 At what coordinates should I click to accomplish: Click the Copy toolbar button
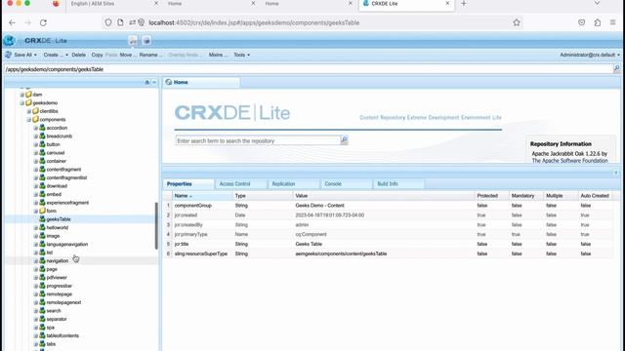tap(97, 55)
